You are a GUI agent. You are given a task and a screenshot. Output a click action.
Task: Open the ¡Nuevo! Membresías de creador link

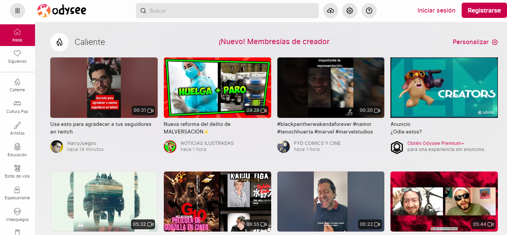[x=274, y=42]
